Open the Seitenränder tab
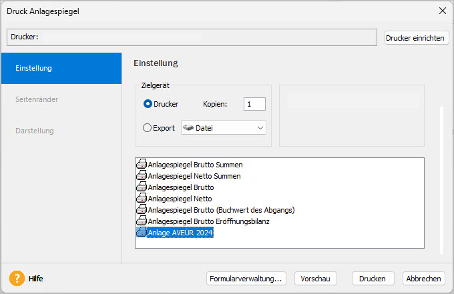Image resolution: width=454 pixels, height=294 pixels. click(x=61, y=99)
